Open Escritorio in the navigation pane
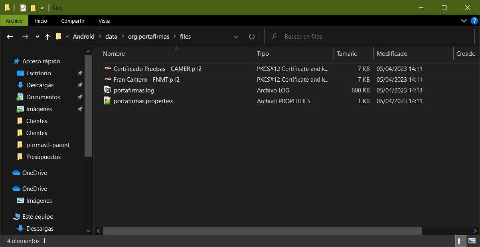This screenshot has width=480, height=247. click(39, 73)
